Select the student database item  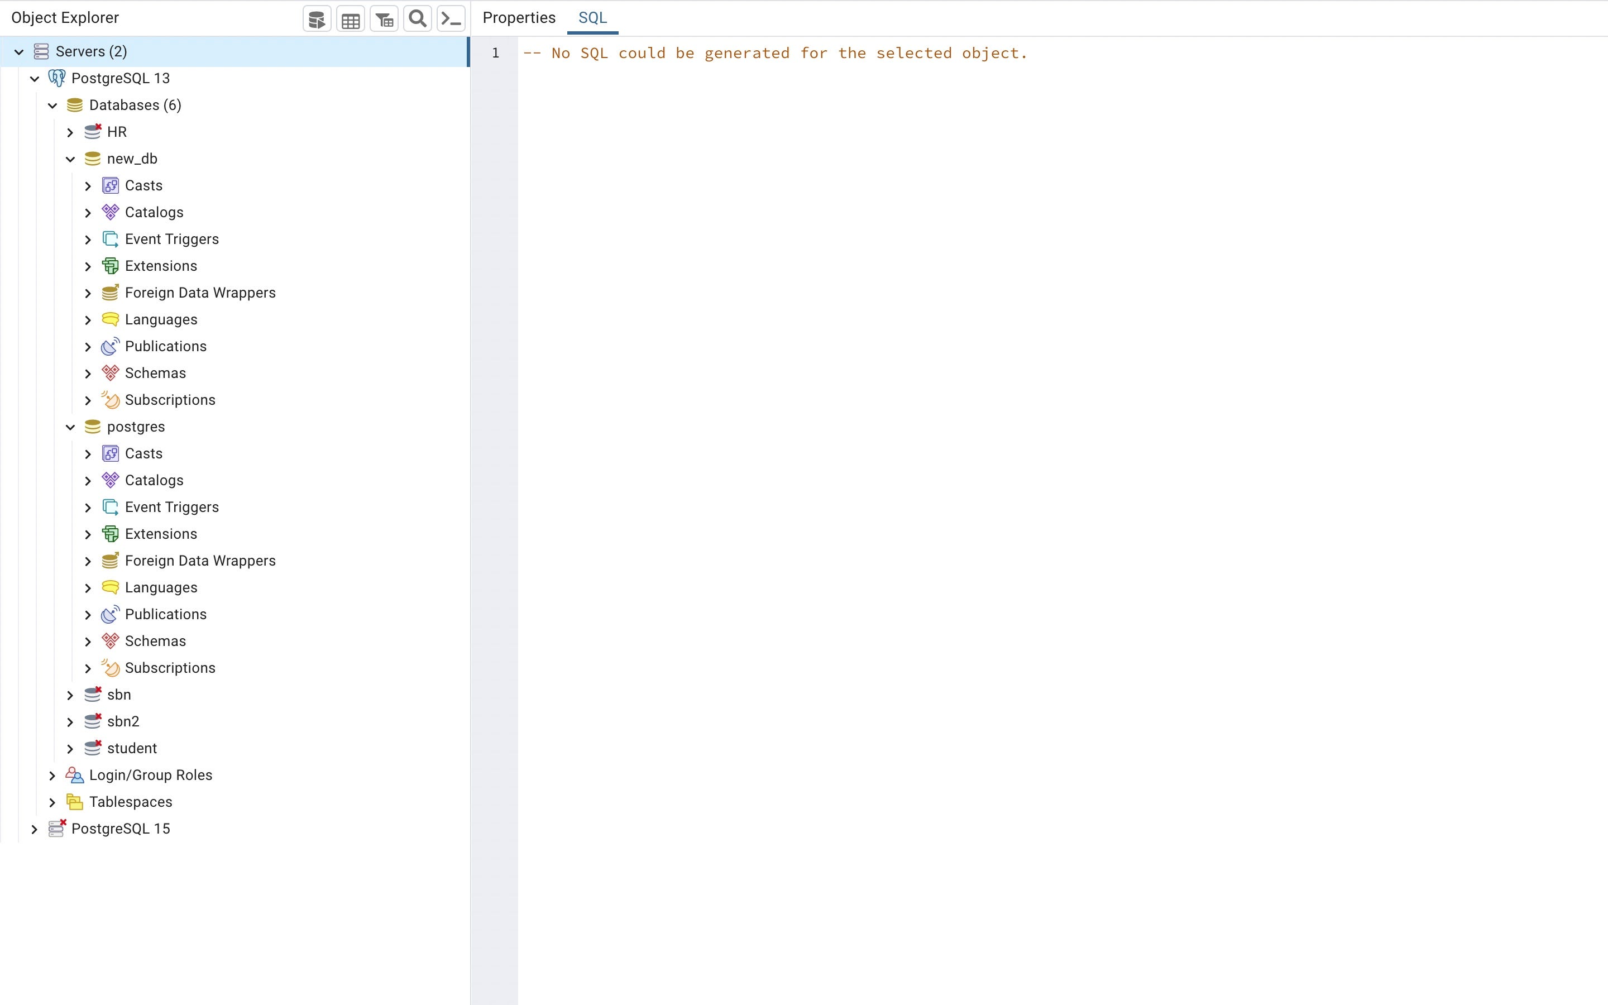pos(132,748)
